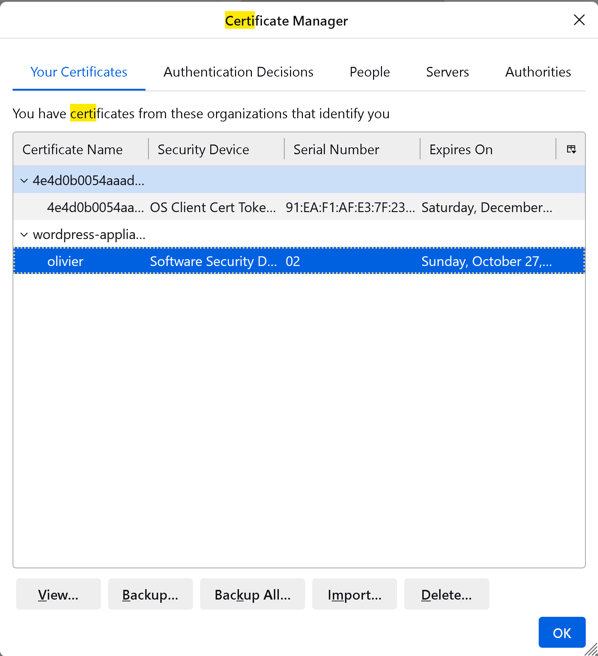The height and width of the screenshot is (656, 598).
Task: Switch to the Authentication Decisions tab
Action: tap(238, 72)
